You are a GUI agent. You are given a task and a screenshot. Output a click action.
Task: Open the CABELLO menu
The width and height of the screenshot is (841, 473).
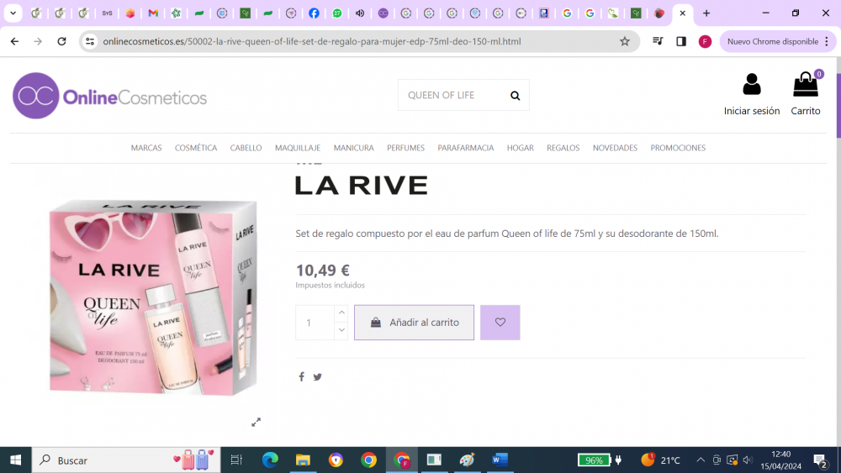pos(246,148)
